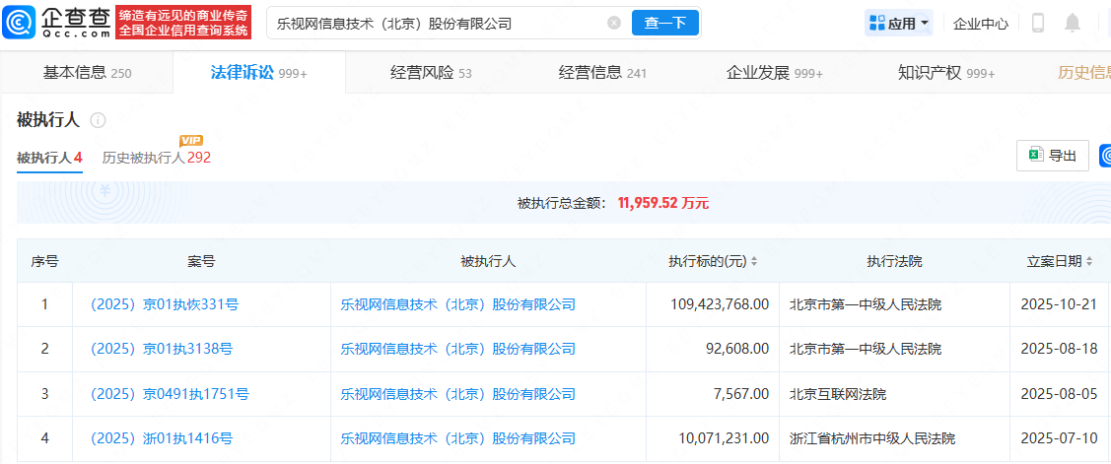Switch to the 基本信息 tab
Image resolution: width=1111 pixels, height=464 pixels.
pyautogui.click(x=87, y=73)
